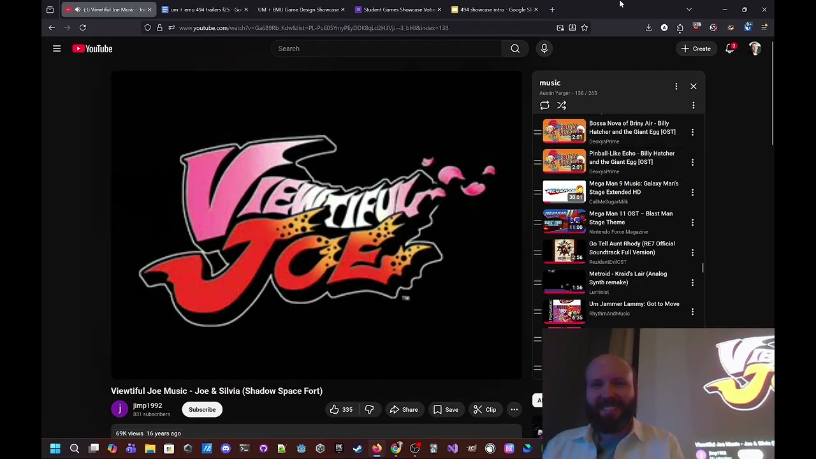
Task: Play Mega Man 11 Blast Man thumbnail
Action: [x=564, y=222]
